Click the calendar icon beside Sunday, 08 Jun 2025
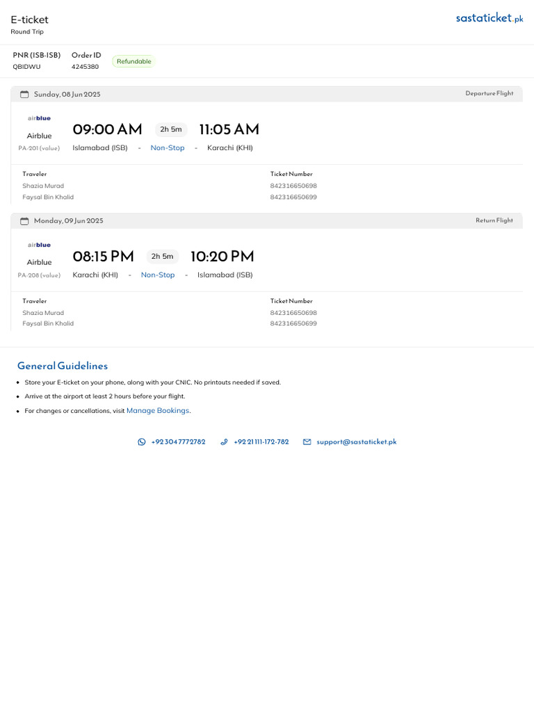 tap(24, 95)
